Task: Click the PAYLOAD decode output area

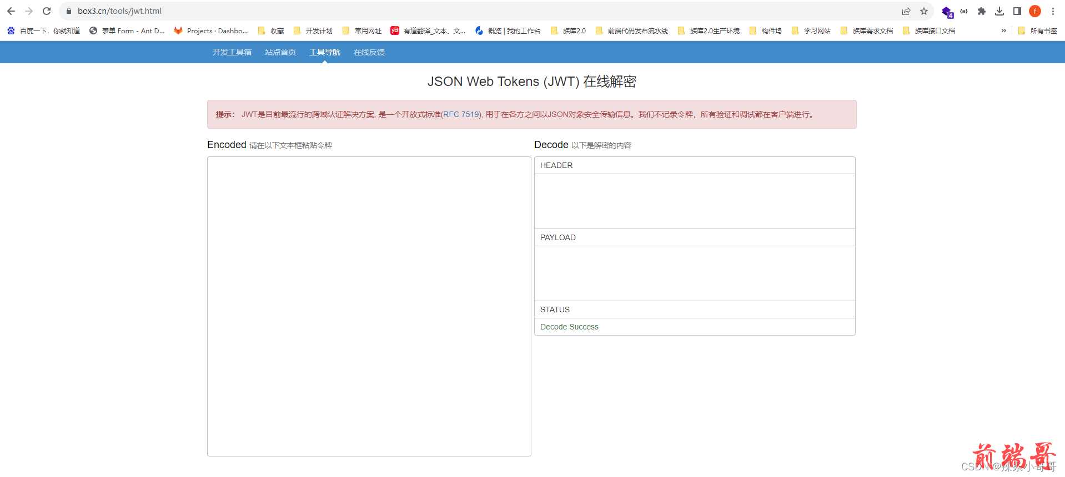Action: tap(695, 273)
